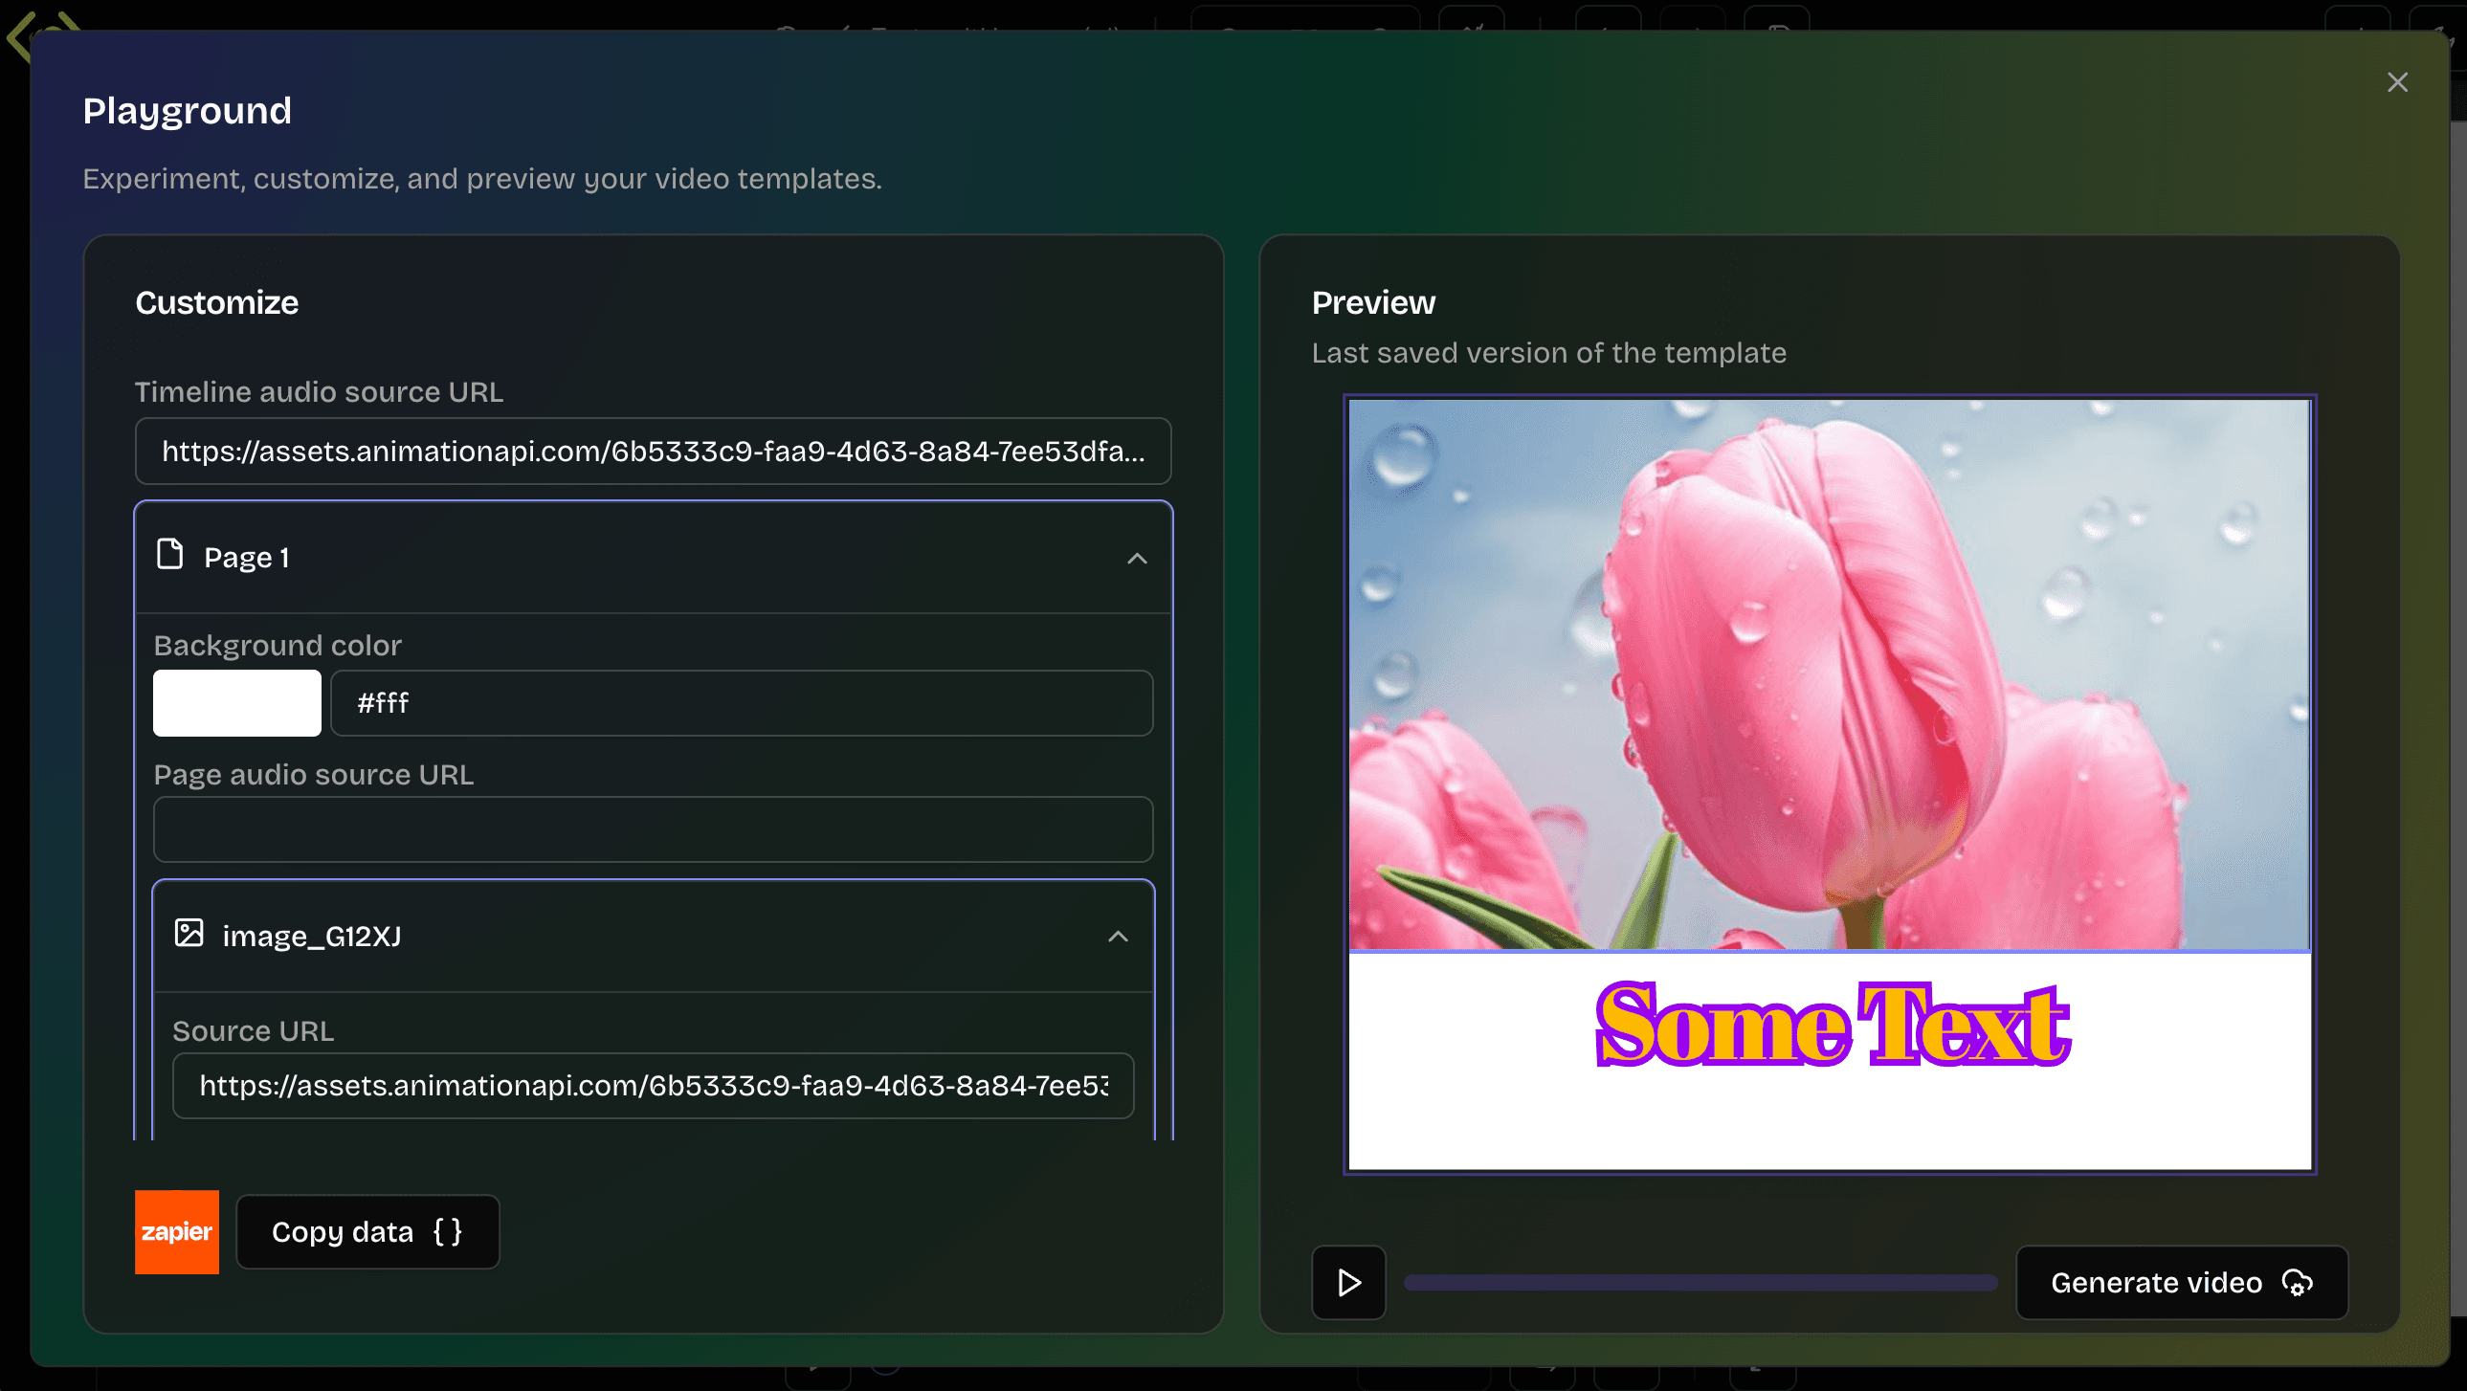This screenshot has height=1391, width=2467.
Task: Collapse the Page 1 section chevron
Action: point(1136,558)
